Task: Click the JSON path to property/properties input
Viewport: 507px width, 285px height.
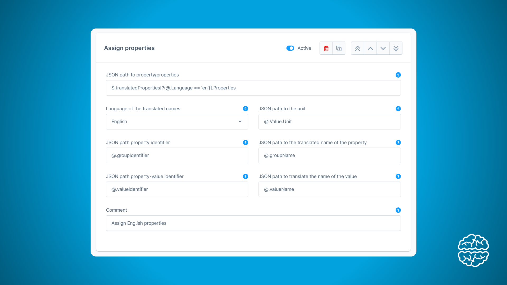Action: (x=253, y=88)
